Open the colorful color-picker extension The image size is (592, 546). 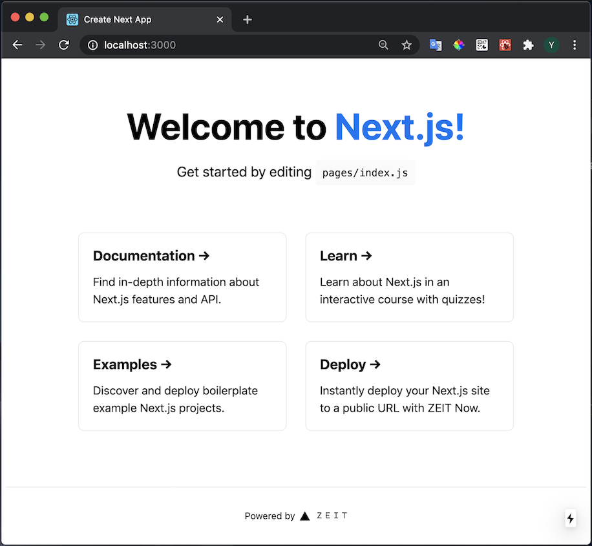click(x=459, y=45)
